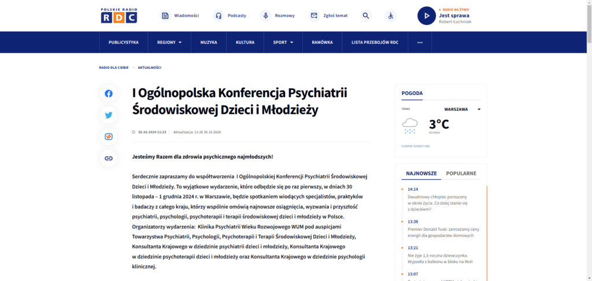Go to the Rozmowy section

click(278, 16)
